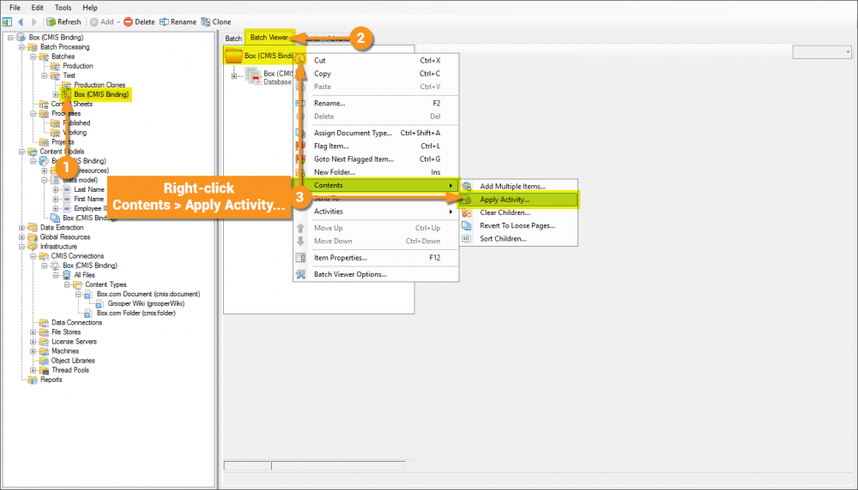Open the Tools menu

coord(63,8)
